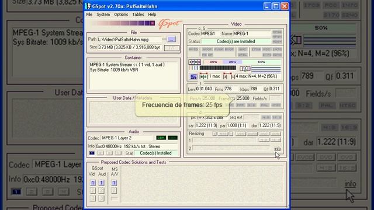Open the info link in Resizing
The width and height of the screenshot is (374, 210).
tap(278, 149)
